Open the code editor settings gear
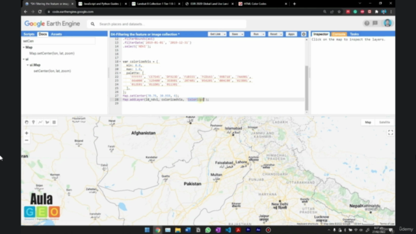The image size is (416, 234). click(304, 34)
